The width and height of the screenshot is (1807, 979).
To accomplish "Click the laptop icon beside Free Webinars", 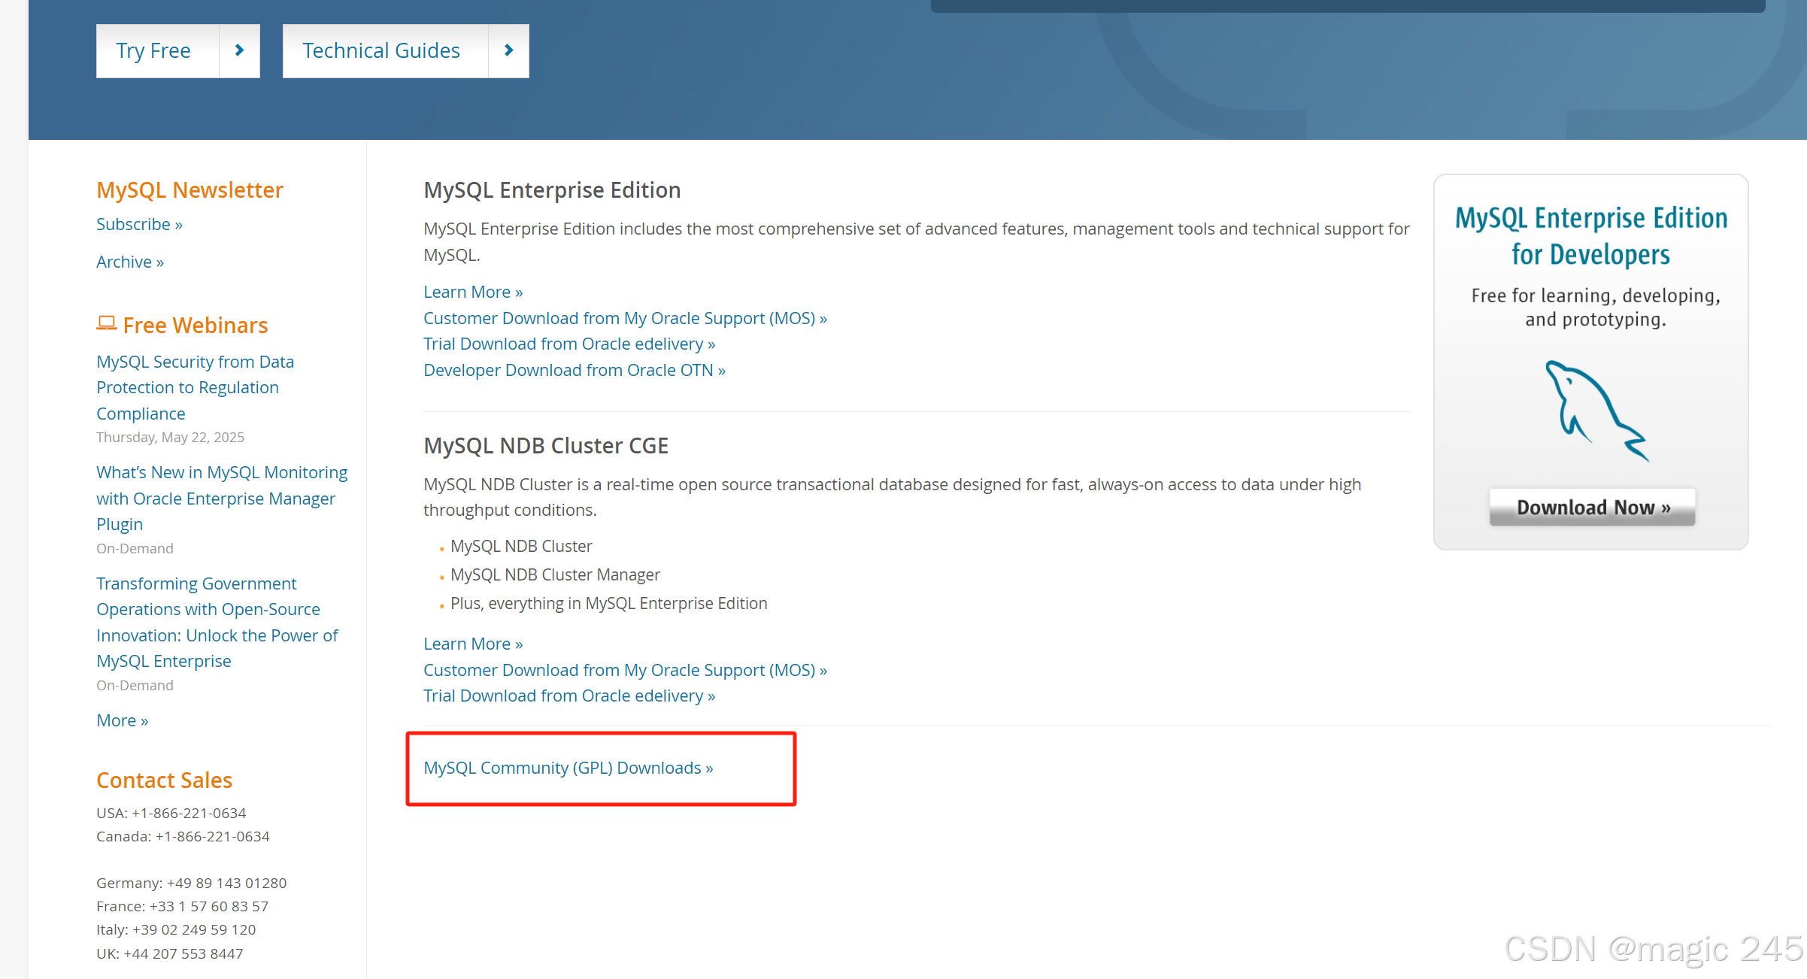I will [106, 323].
